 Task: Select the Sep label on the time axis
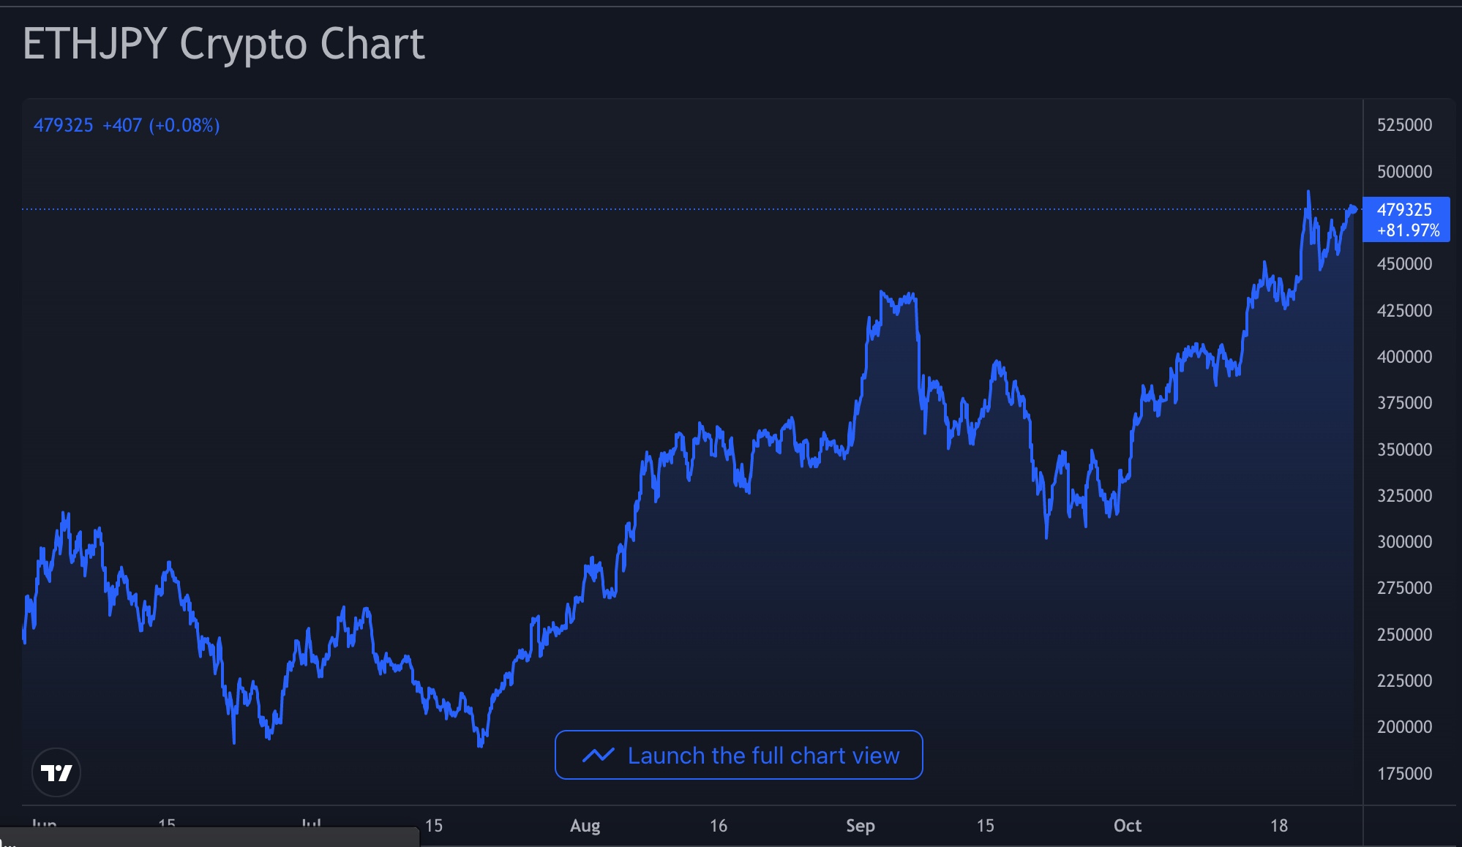[x=860, y=826]
